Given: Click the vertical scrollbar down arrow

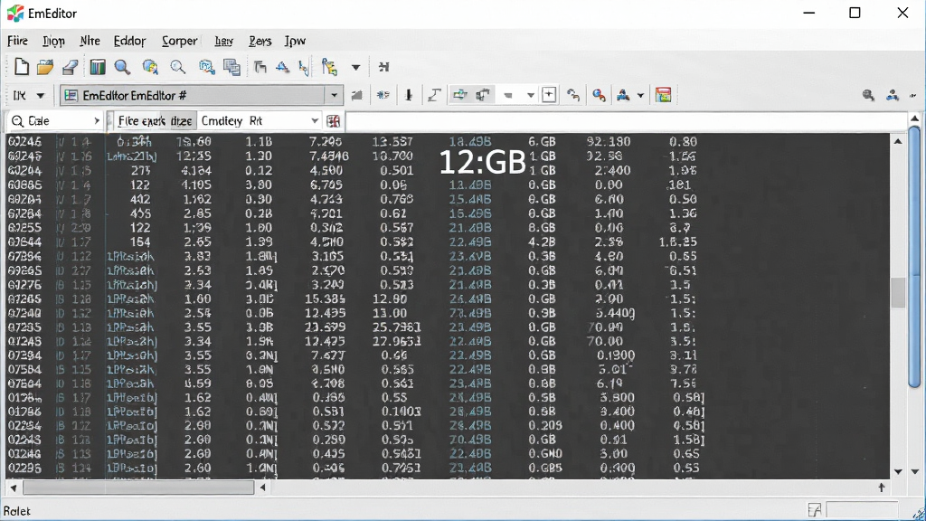Looking at the screenshot, I should pos(898,471).
